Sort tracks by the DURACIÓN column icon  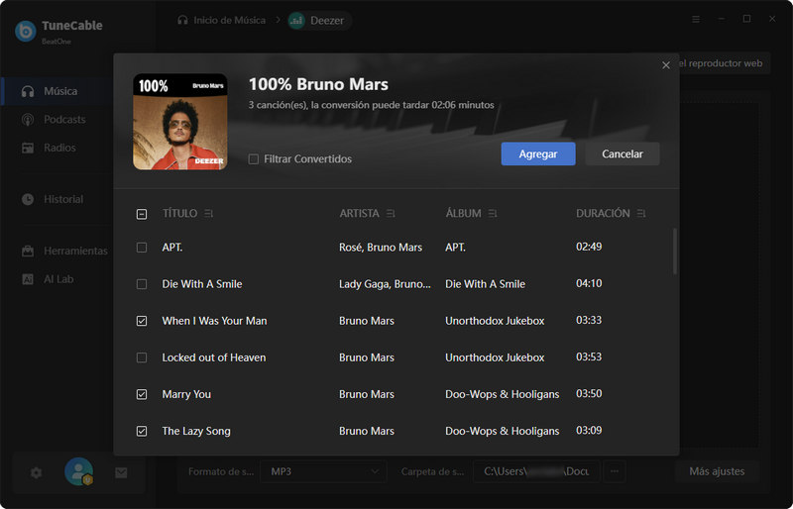(641, 214)
